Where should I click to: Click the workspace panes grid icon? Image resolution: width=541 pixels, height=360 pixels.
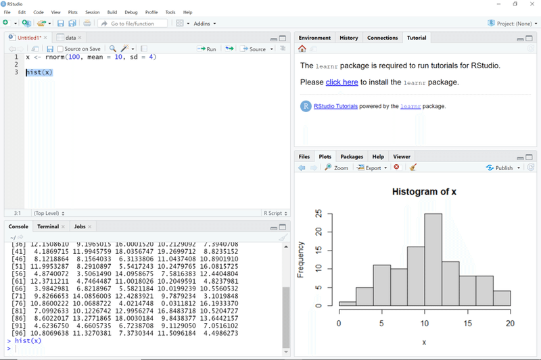click(x=180, y=23)
